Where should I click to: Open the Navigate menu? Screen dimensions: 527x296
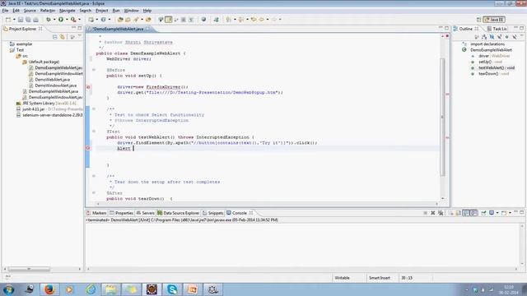click(x=68, y=11)
